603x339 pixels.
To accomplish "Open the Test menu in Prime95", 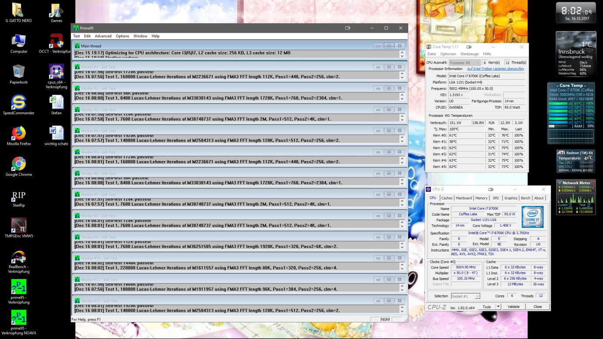I will (77, 36).
